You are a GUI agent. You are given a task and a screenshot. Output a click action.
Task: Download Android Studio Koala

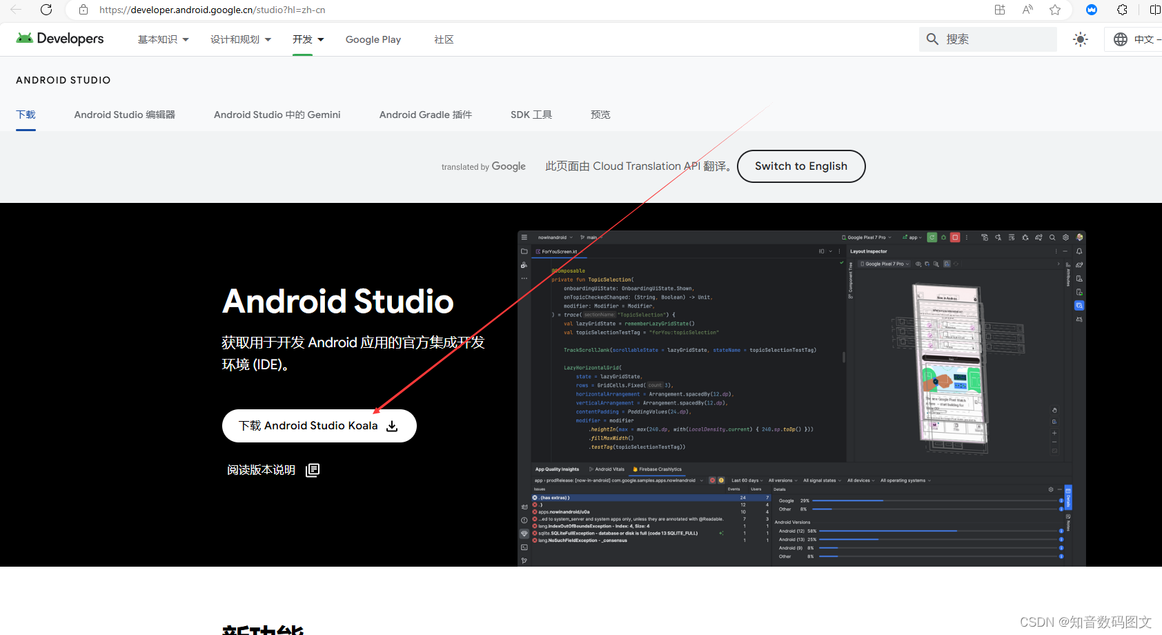tap(318, 425)
